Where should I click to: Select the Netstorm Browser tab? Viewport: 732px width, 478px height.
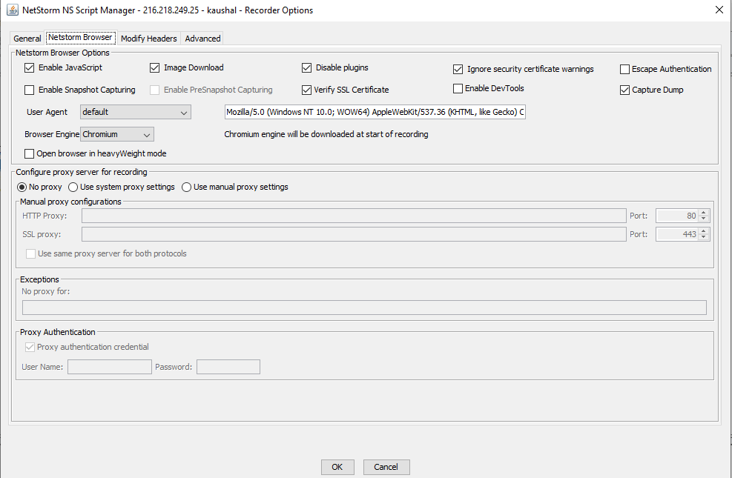point(80,37)
